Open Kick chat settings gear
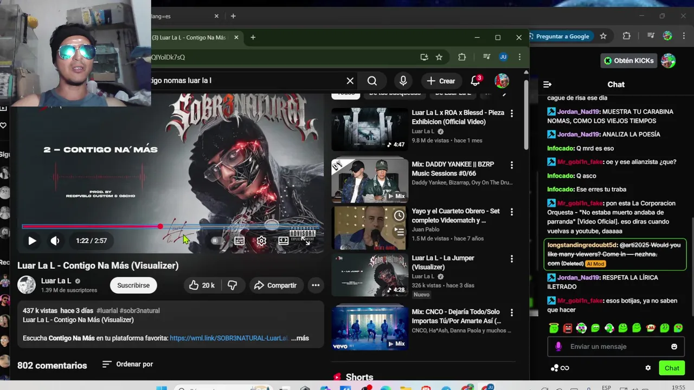This screenshot has height=390, width=694. click(x=648, y=368)
